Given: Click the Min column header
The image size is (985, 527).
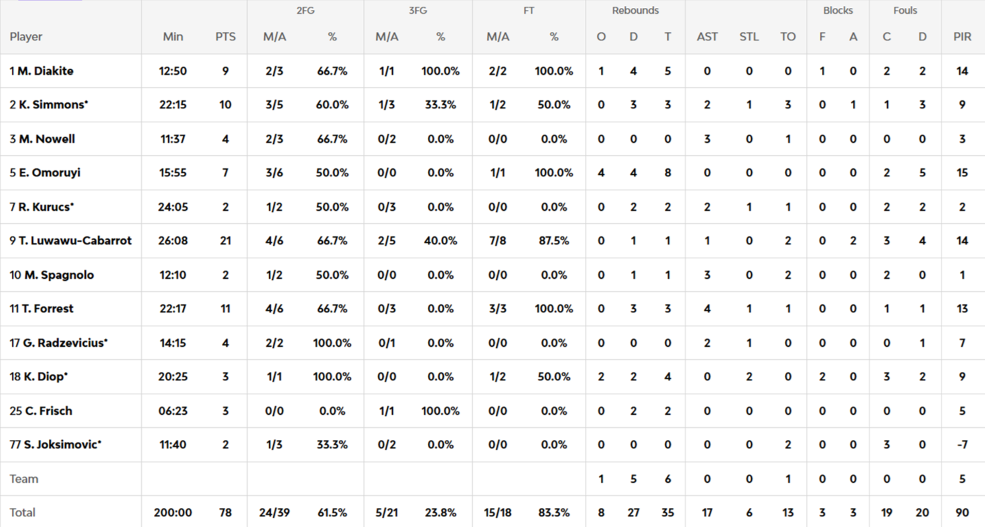Looking at the screenshot, I should click(173, 37).
